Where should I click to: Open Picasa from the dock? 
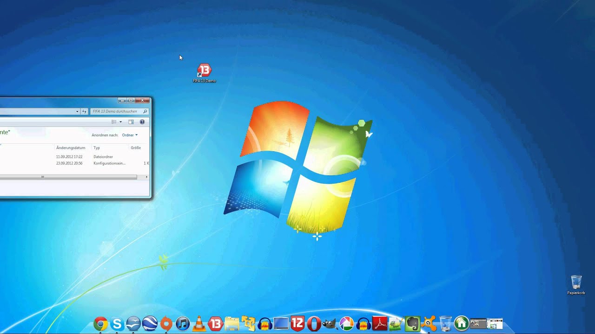(347, 323)
